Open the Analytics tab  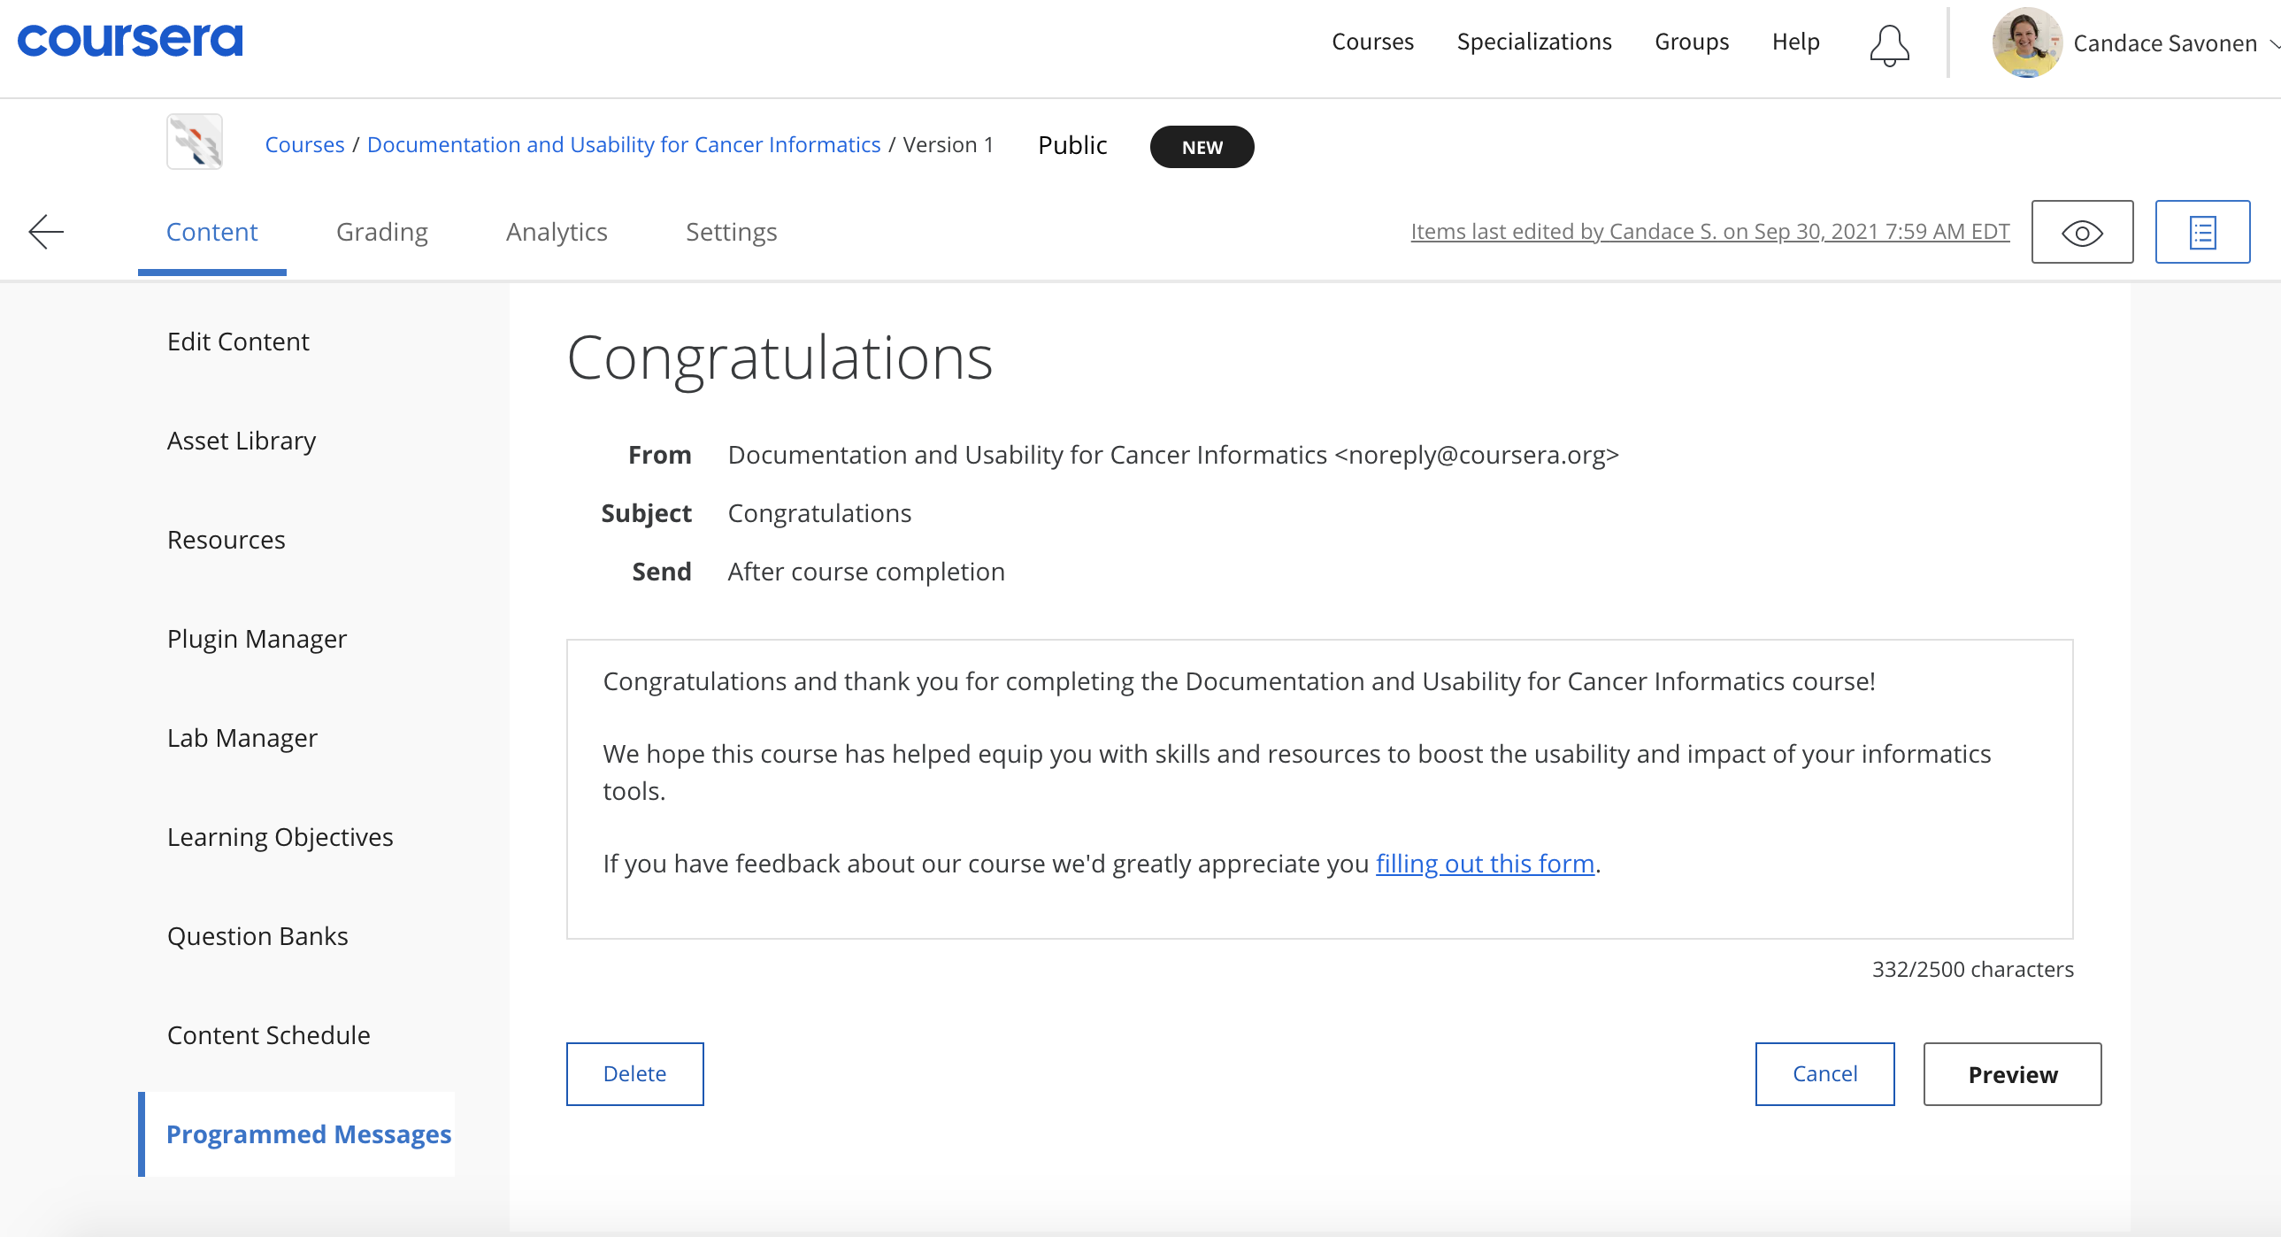(556, 232)
